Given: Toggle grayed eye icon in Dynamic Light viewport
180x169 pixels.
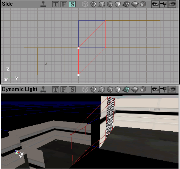Looking at the screenshot, I should coord(172,89).
